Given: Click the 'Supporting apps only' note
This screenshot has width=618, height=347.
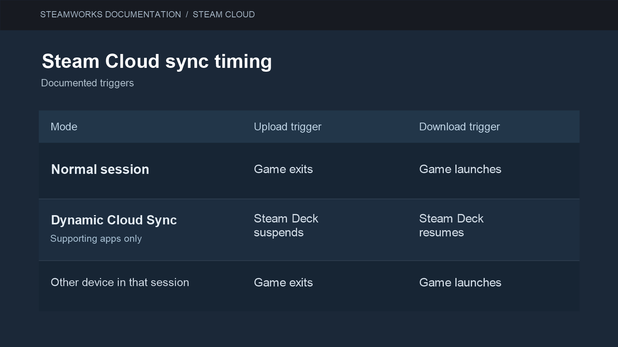Looking at the screenshot, I should (96, 239).
